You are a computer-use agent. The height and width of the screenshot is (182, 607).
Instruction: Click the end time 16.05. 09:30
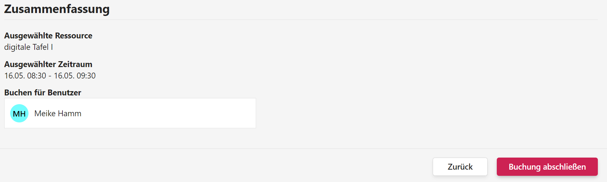[x=75, y=76]
